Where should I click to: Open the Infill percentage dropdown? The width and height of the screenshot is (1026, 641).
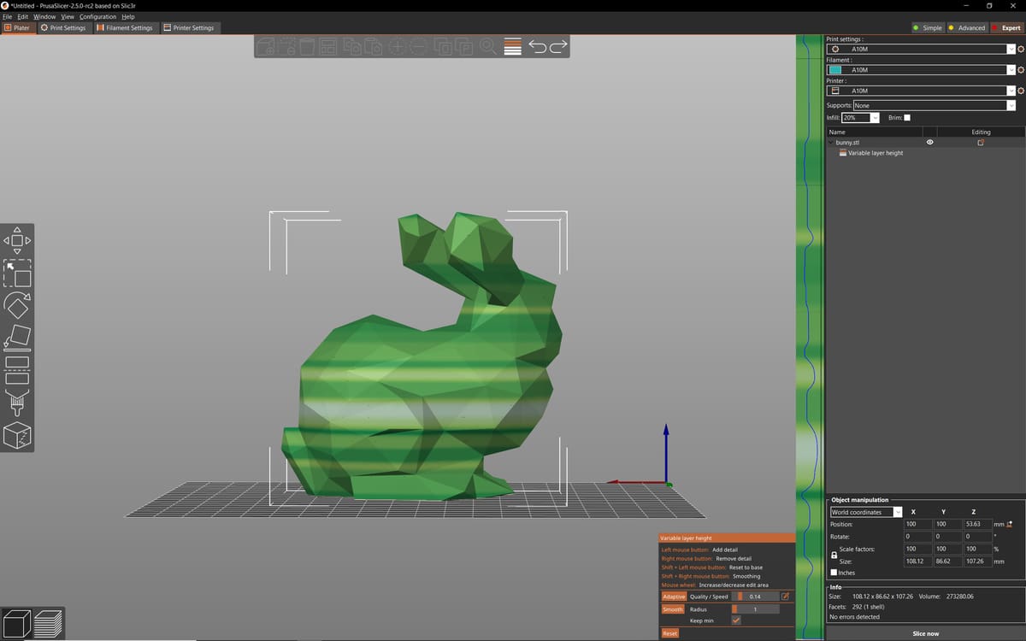(x=860, y=117)
